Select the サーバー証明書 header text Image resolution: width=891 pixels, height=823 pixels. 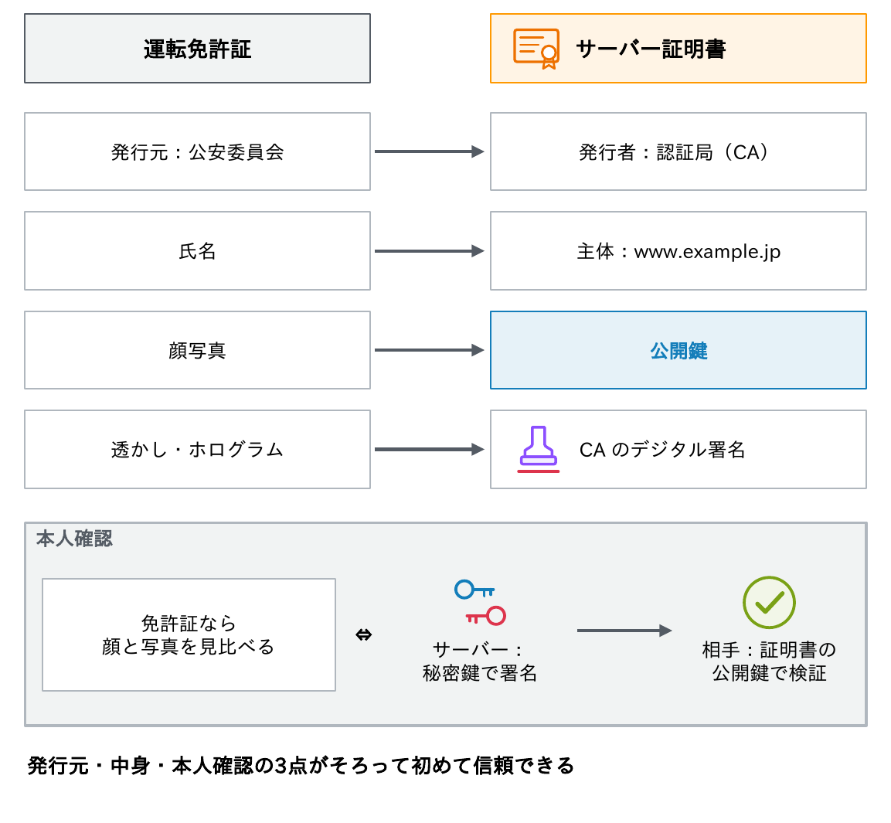click(x=651, y=49)
